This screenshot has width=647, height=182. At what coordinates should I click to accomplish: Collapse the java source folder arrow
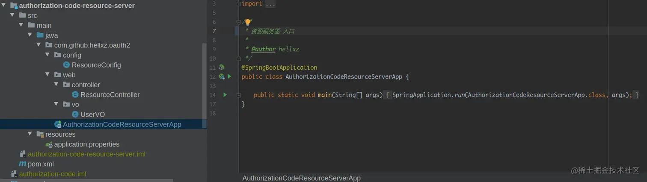pyautogui.click(x=30, y=35)
